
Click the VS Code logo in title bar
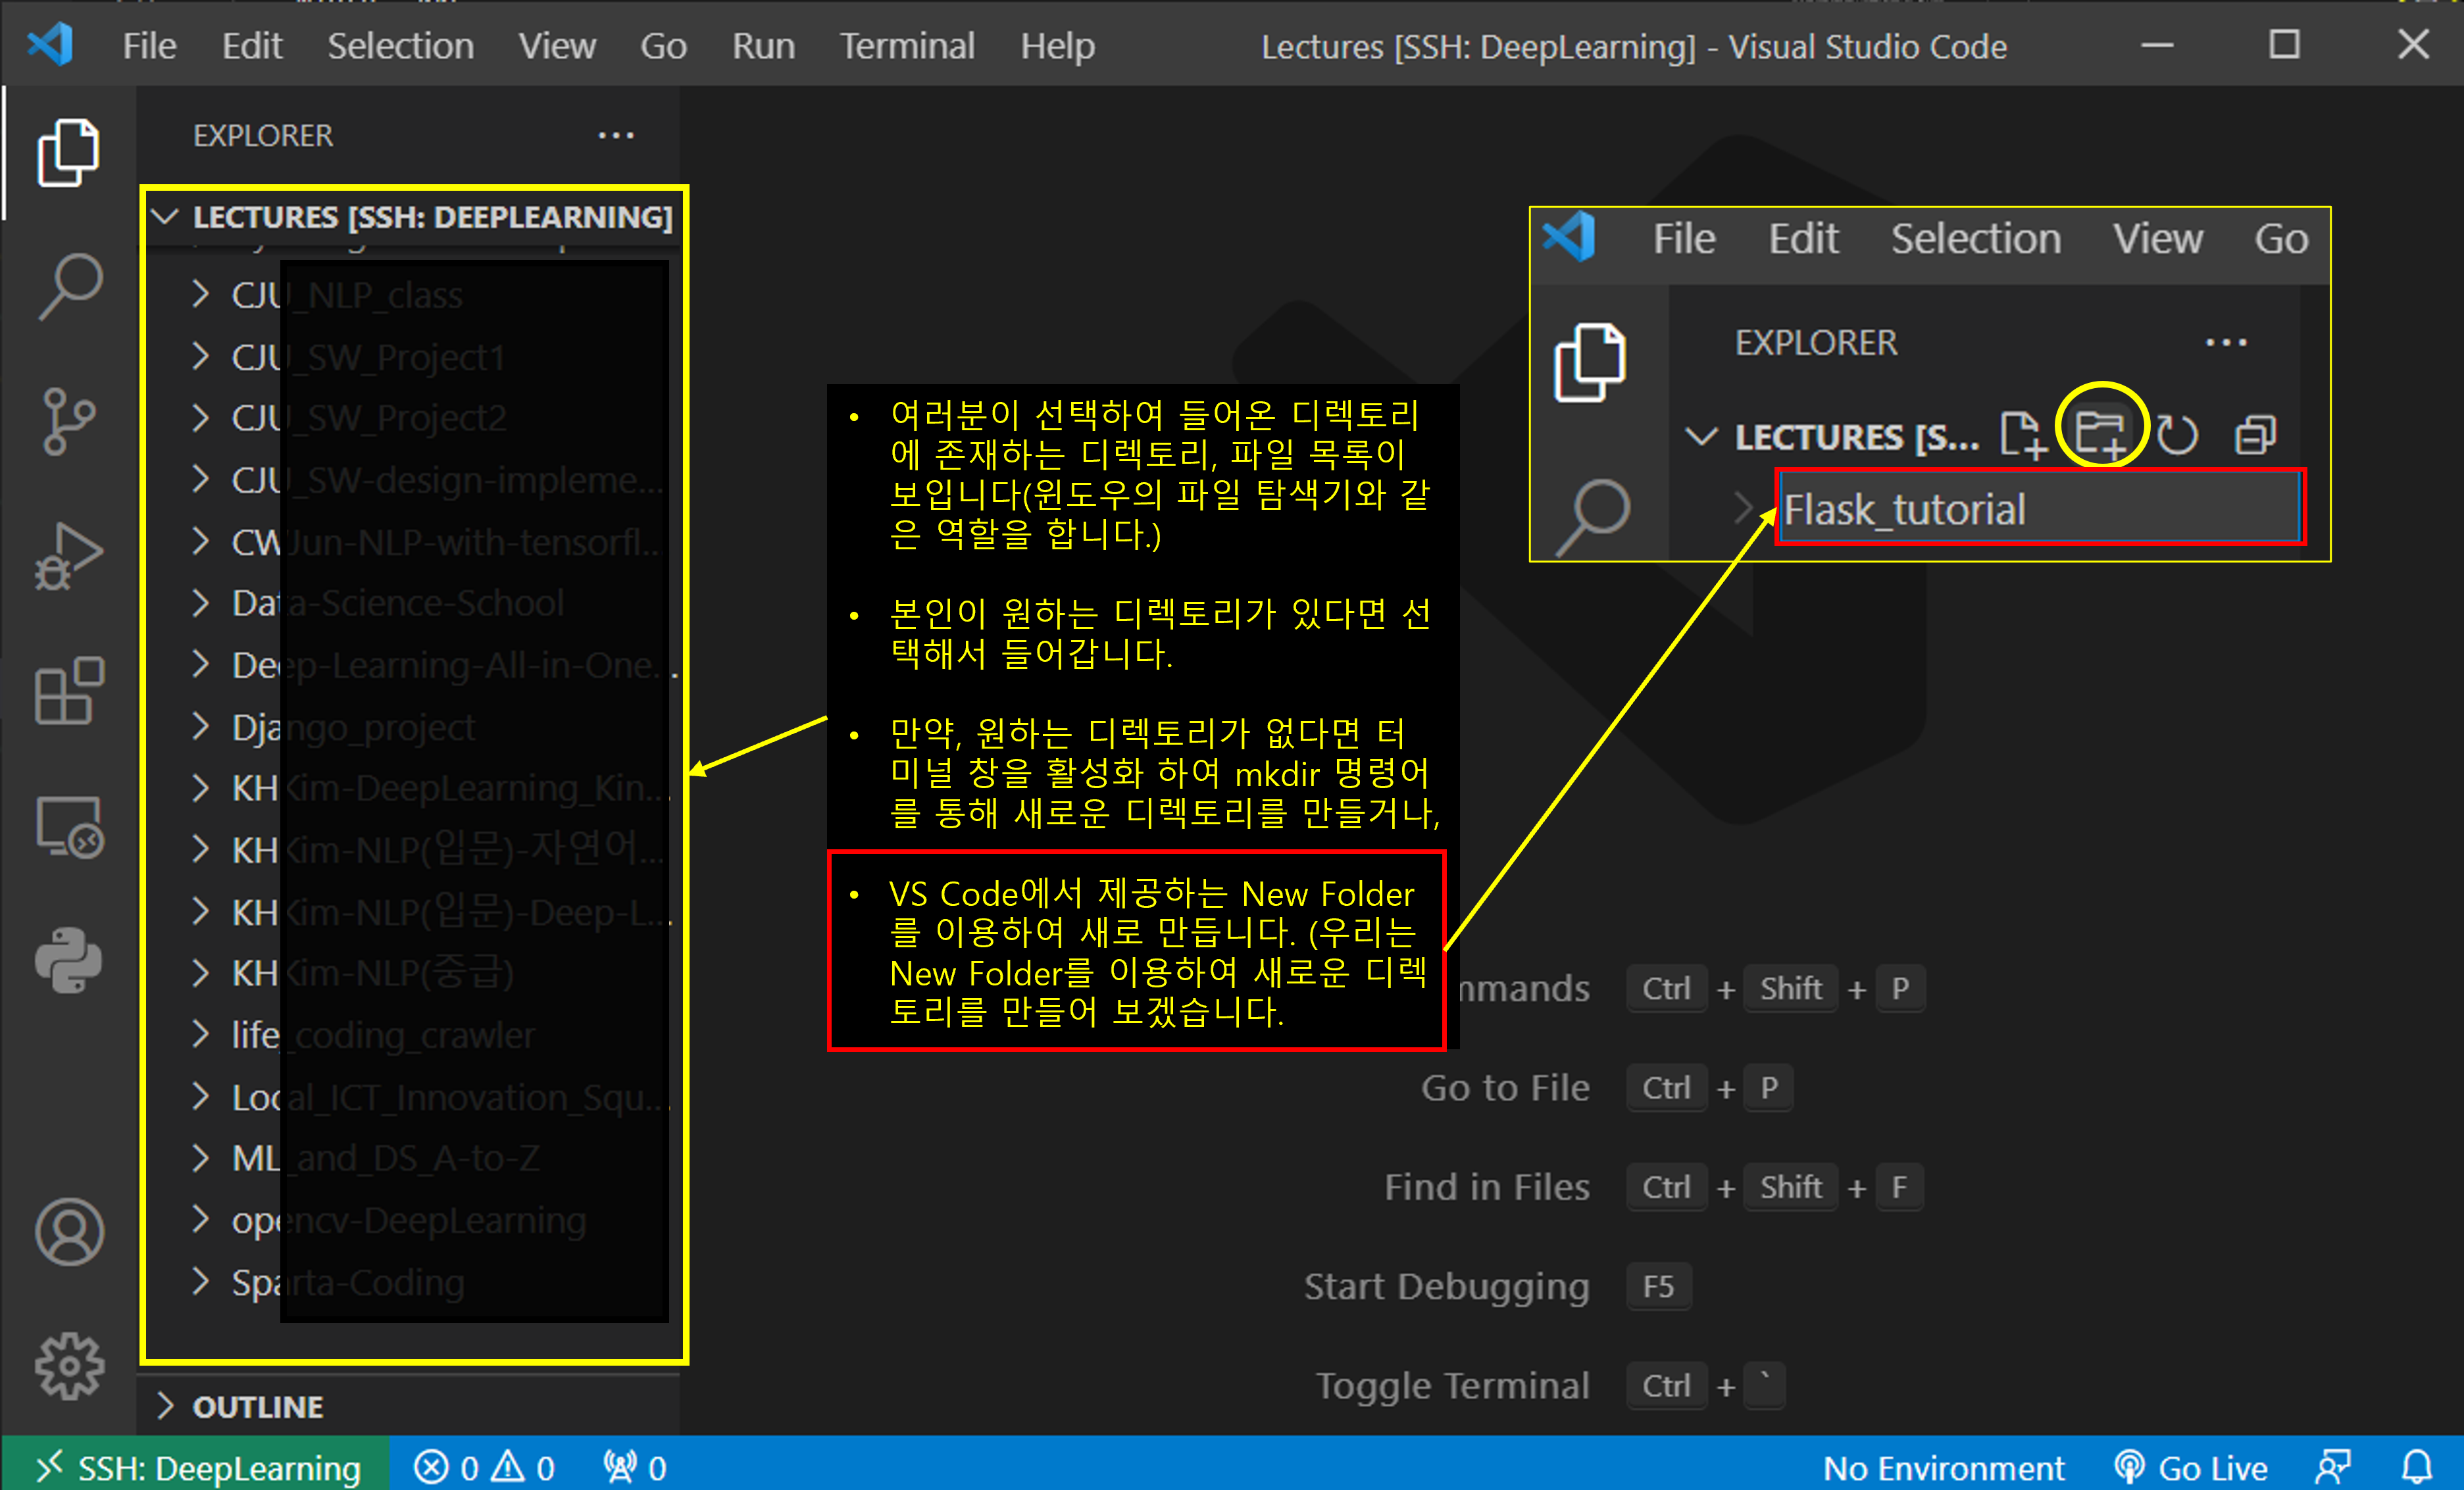click(x=50, y=45)
